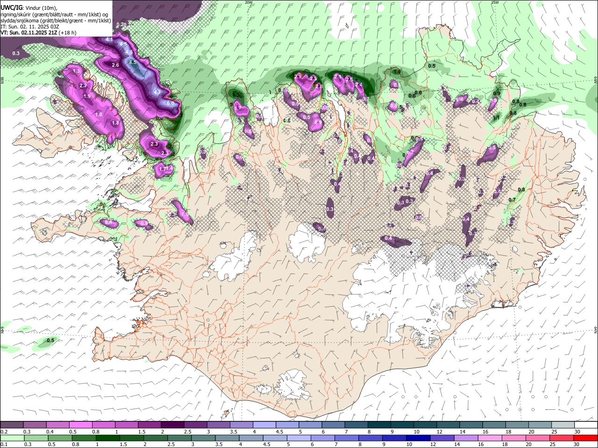
Task: Click the light pink 16 swatch in rain scale
Action: 489,438
